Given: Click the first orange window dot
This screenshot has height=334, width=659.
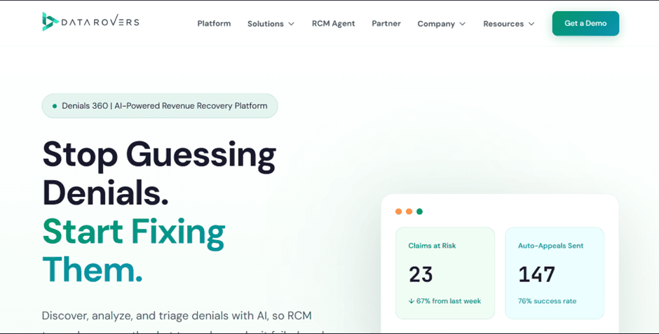Looking at the screenshot, I should (398, 211).
